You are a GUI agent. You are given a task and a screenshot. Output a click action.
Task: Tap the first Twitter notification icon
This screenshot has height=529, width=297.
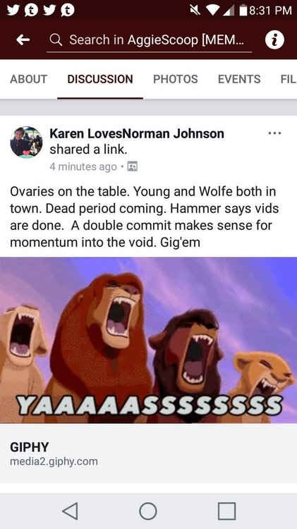[13, 10]
